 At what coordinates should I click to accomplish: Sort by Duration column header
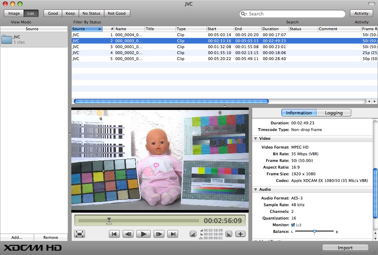coord(275,29)
